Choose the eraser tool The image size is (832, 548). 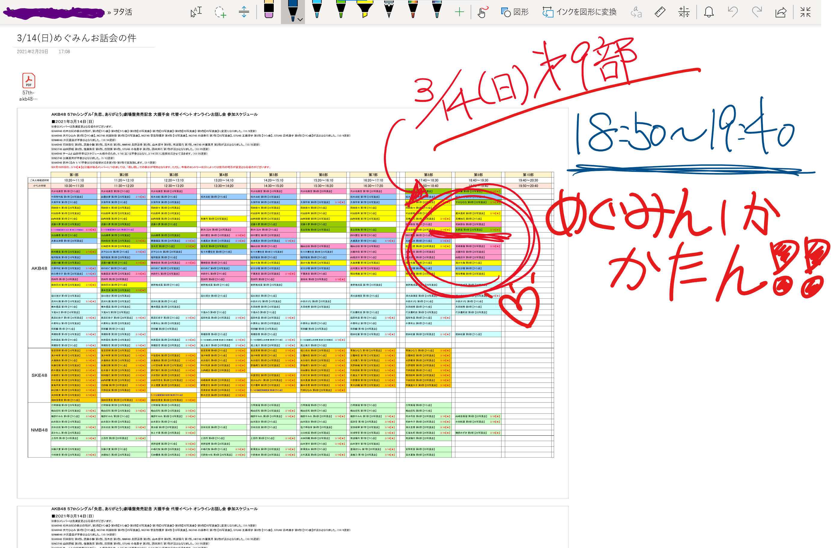click(x=268, y=10)
